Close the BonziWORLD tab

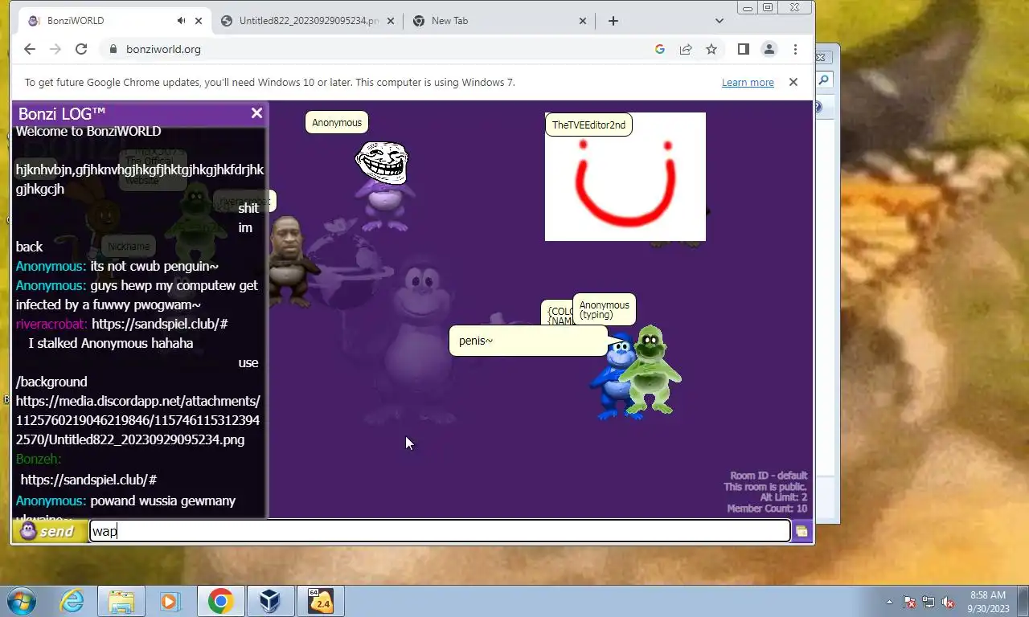coord(198,21)
